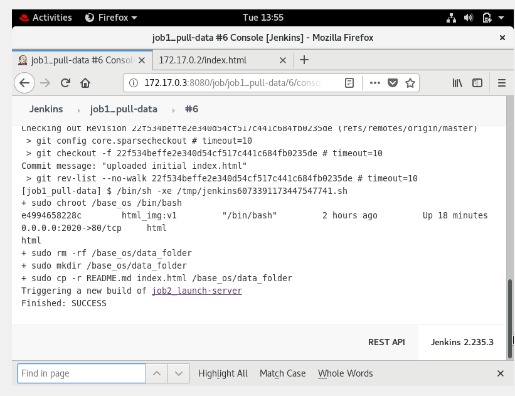515x396 pixels.
Task: Open page actions three-dot menu
Action: pos(374,83)
